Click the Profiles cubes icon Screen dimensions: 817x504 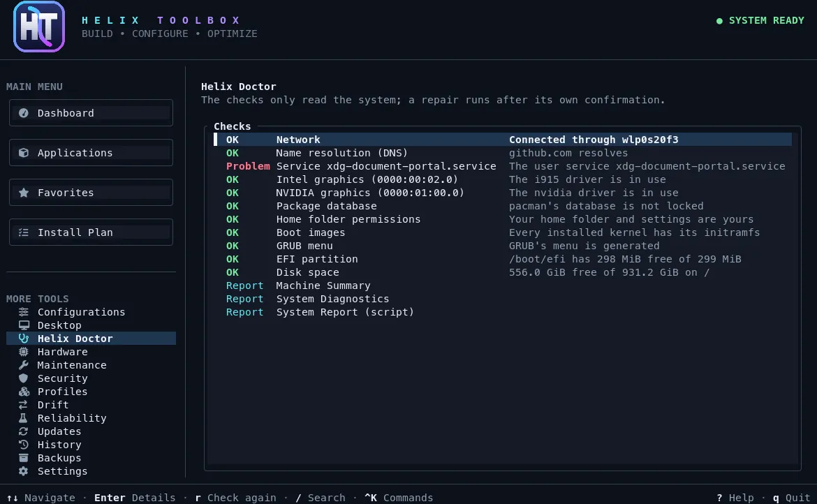[x=24, y=392]
